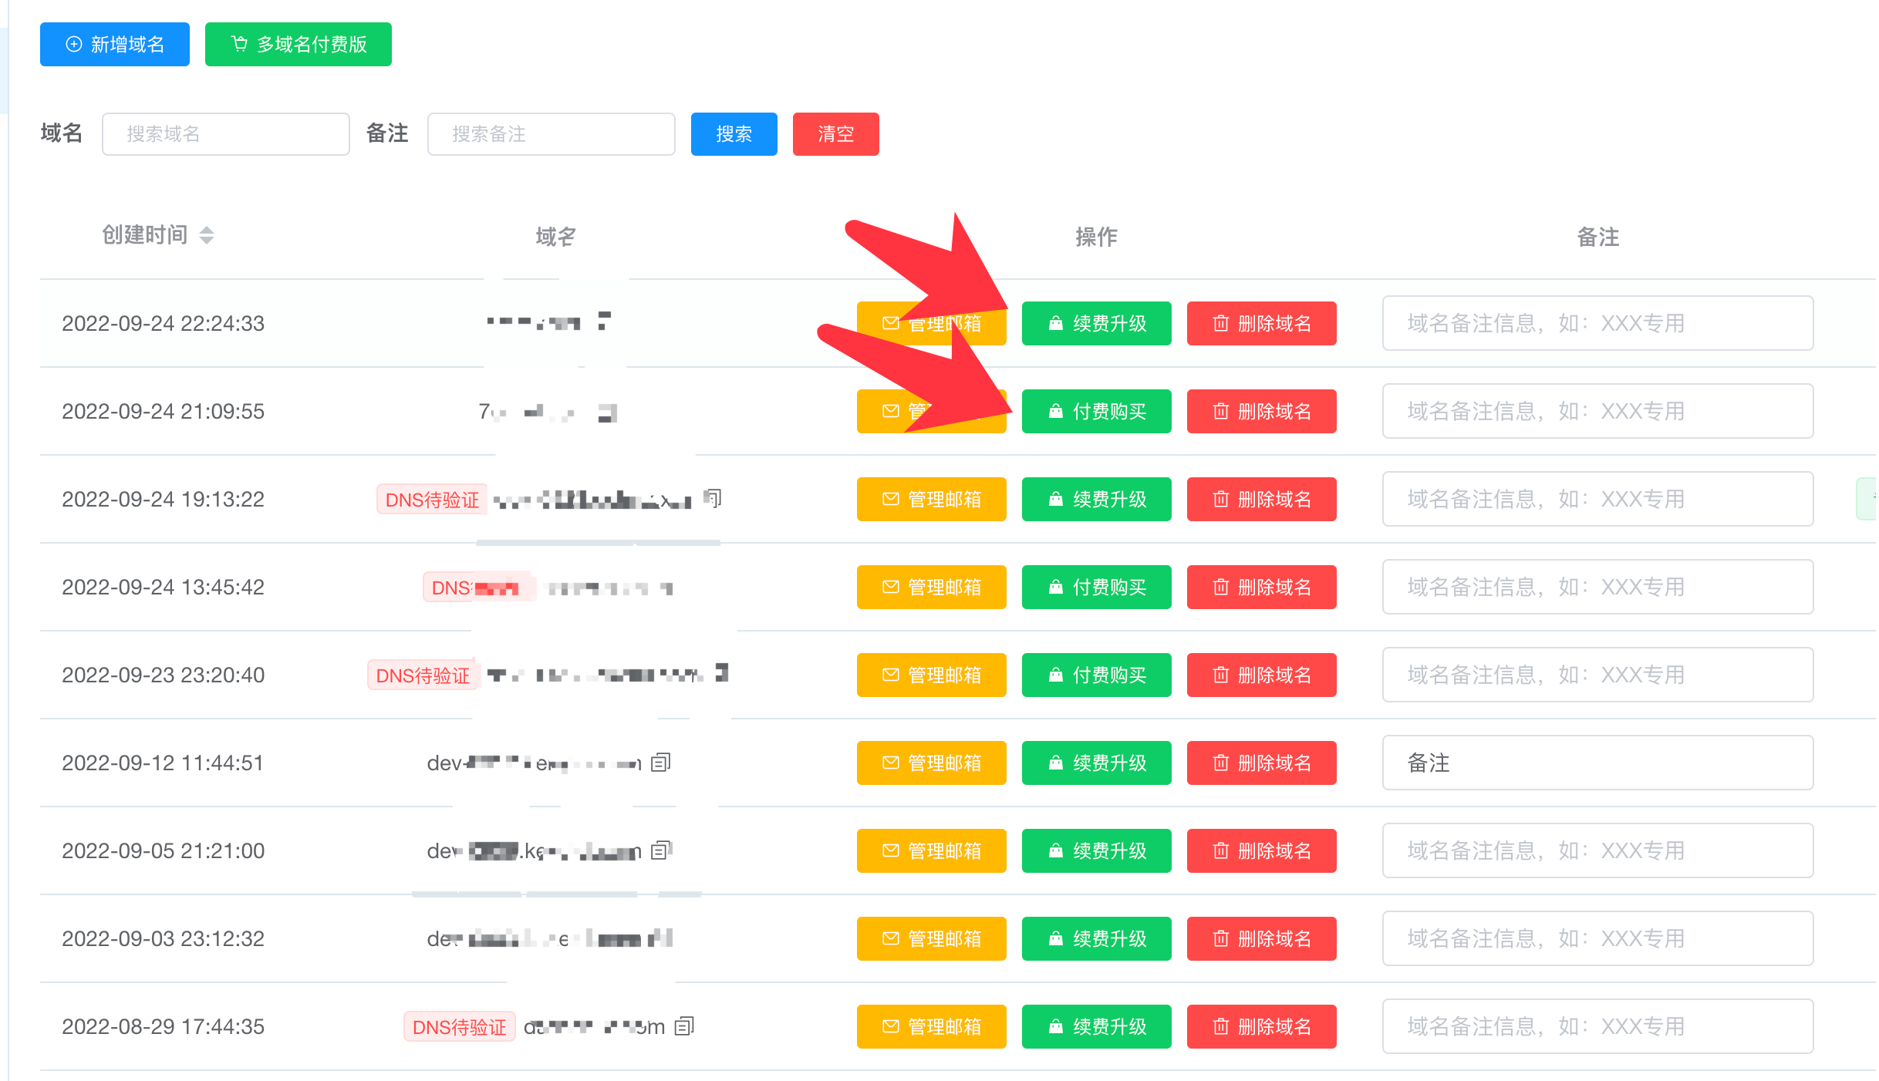Image resolution: width=1879 pixels, height=1081 pixels.
Task: Click 删除域名 in the 2022-09-24 21:09:55 row
Action: 1262,411
